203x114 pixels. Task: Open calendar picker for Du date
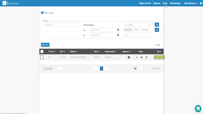118,30
